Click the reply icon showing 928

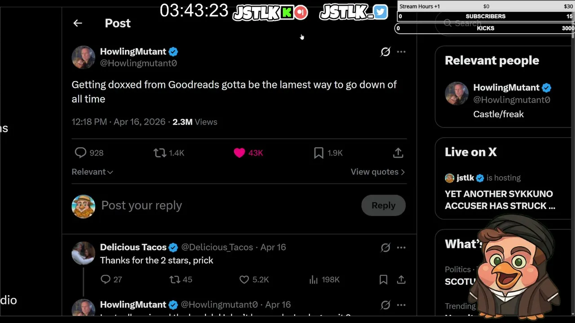point(81,153)
